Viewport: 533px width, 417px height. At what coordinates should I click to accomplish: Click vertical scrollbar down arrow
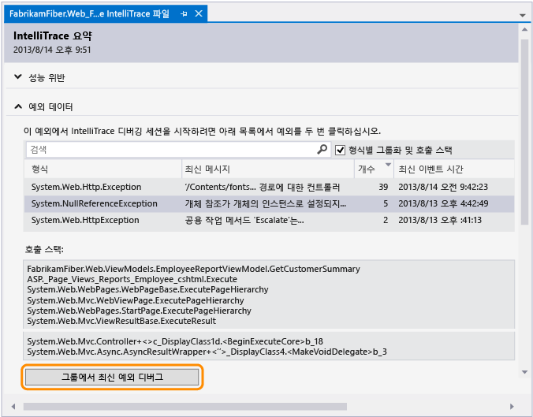click(524, 372)
